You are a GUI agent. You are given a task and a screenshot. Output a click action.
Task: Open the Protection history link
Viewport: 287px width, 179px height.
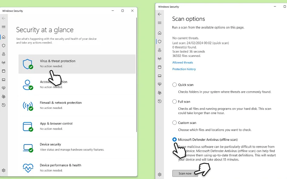pyautogui.click(x=184, y=69)
